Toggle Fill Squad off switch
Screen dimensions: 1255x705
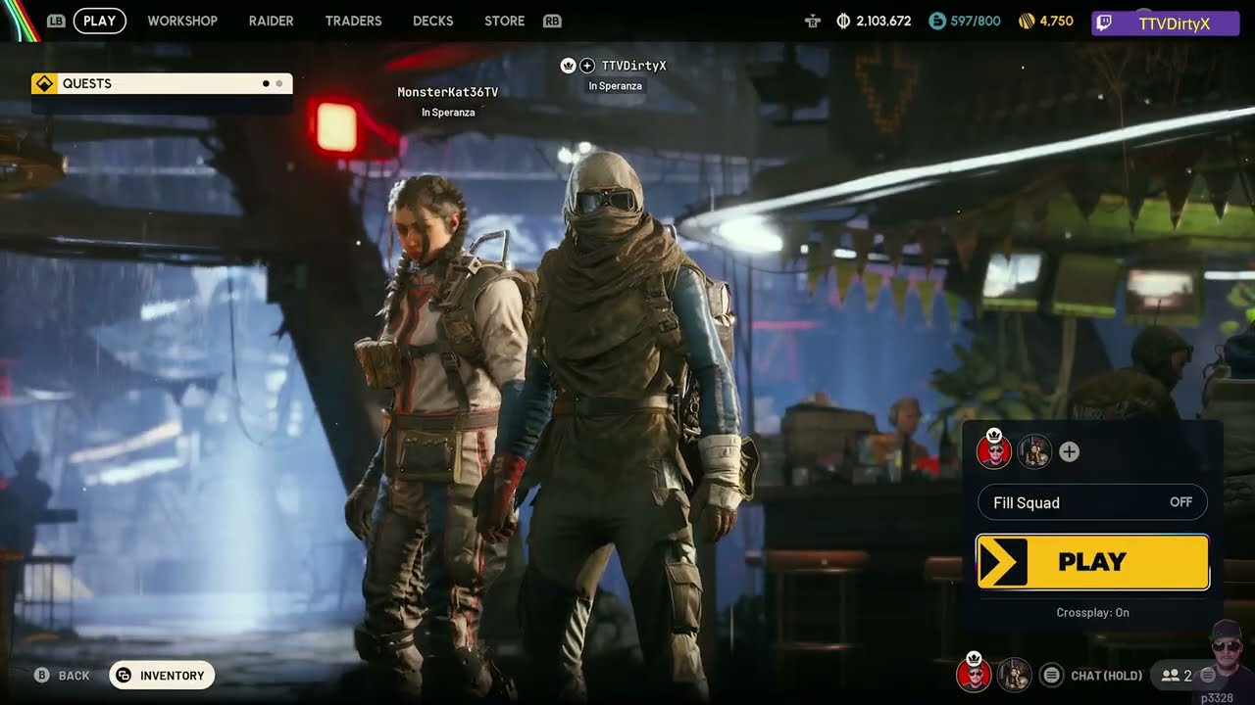(x=1092, y=502)
